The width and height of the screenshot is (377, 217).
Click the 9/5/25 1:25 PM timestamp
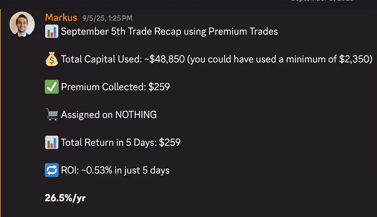click(x=108, y=18)
